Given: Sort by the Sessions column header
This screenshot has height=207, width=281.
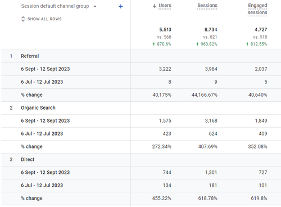Looking at the screenshot, I should 207,6.
